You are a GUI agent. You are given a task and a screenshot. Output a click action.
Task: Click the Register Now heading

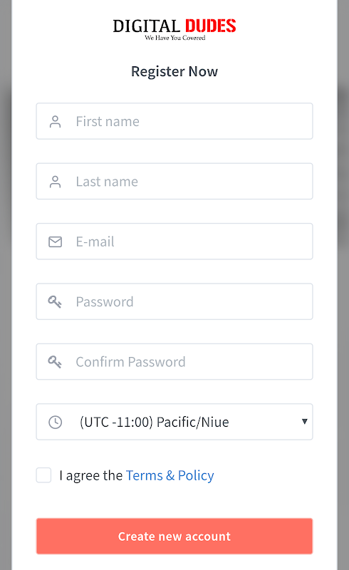[174, 72]
